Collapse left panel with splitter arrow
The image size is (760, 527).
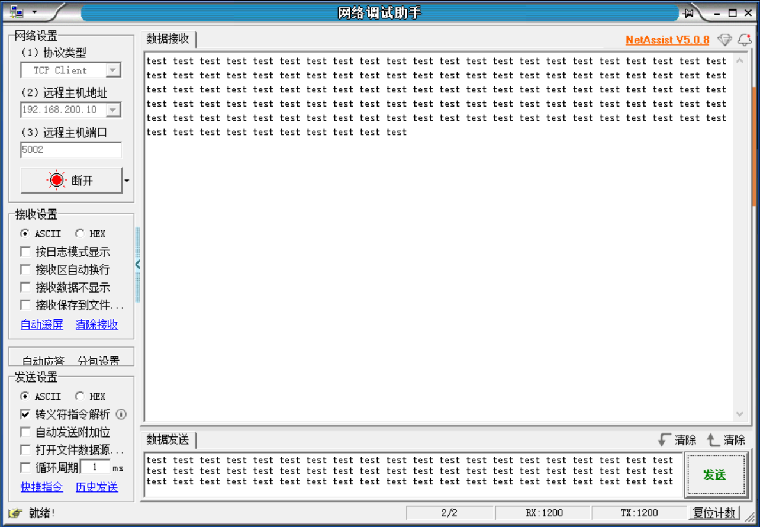coord(137,264)
